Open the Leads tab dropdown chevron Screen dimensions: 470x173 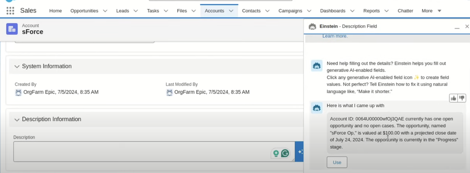(136, 11)
